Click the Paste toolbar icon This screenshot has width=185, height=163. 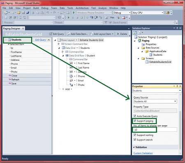(x=42, y=13)
